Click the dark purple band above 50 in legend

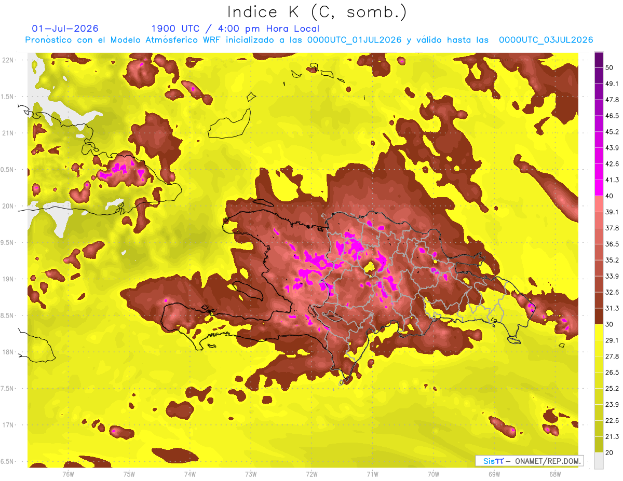coord(599,59)
